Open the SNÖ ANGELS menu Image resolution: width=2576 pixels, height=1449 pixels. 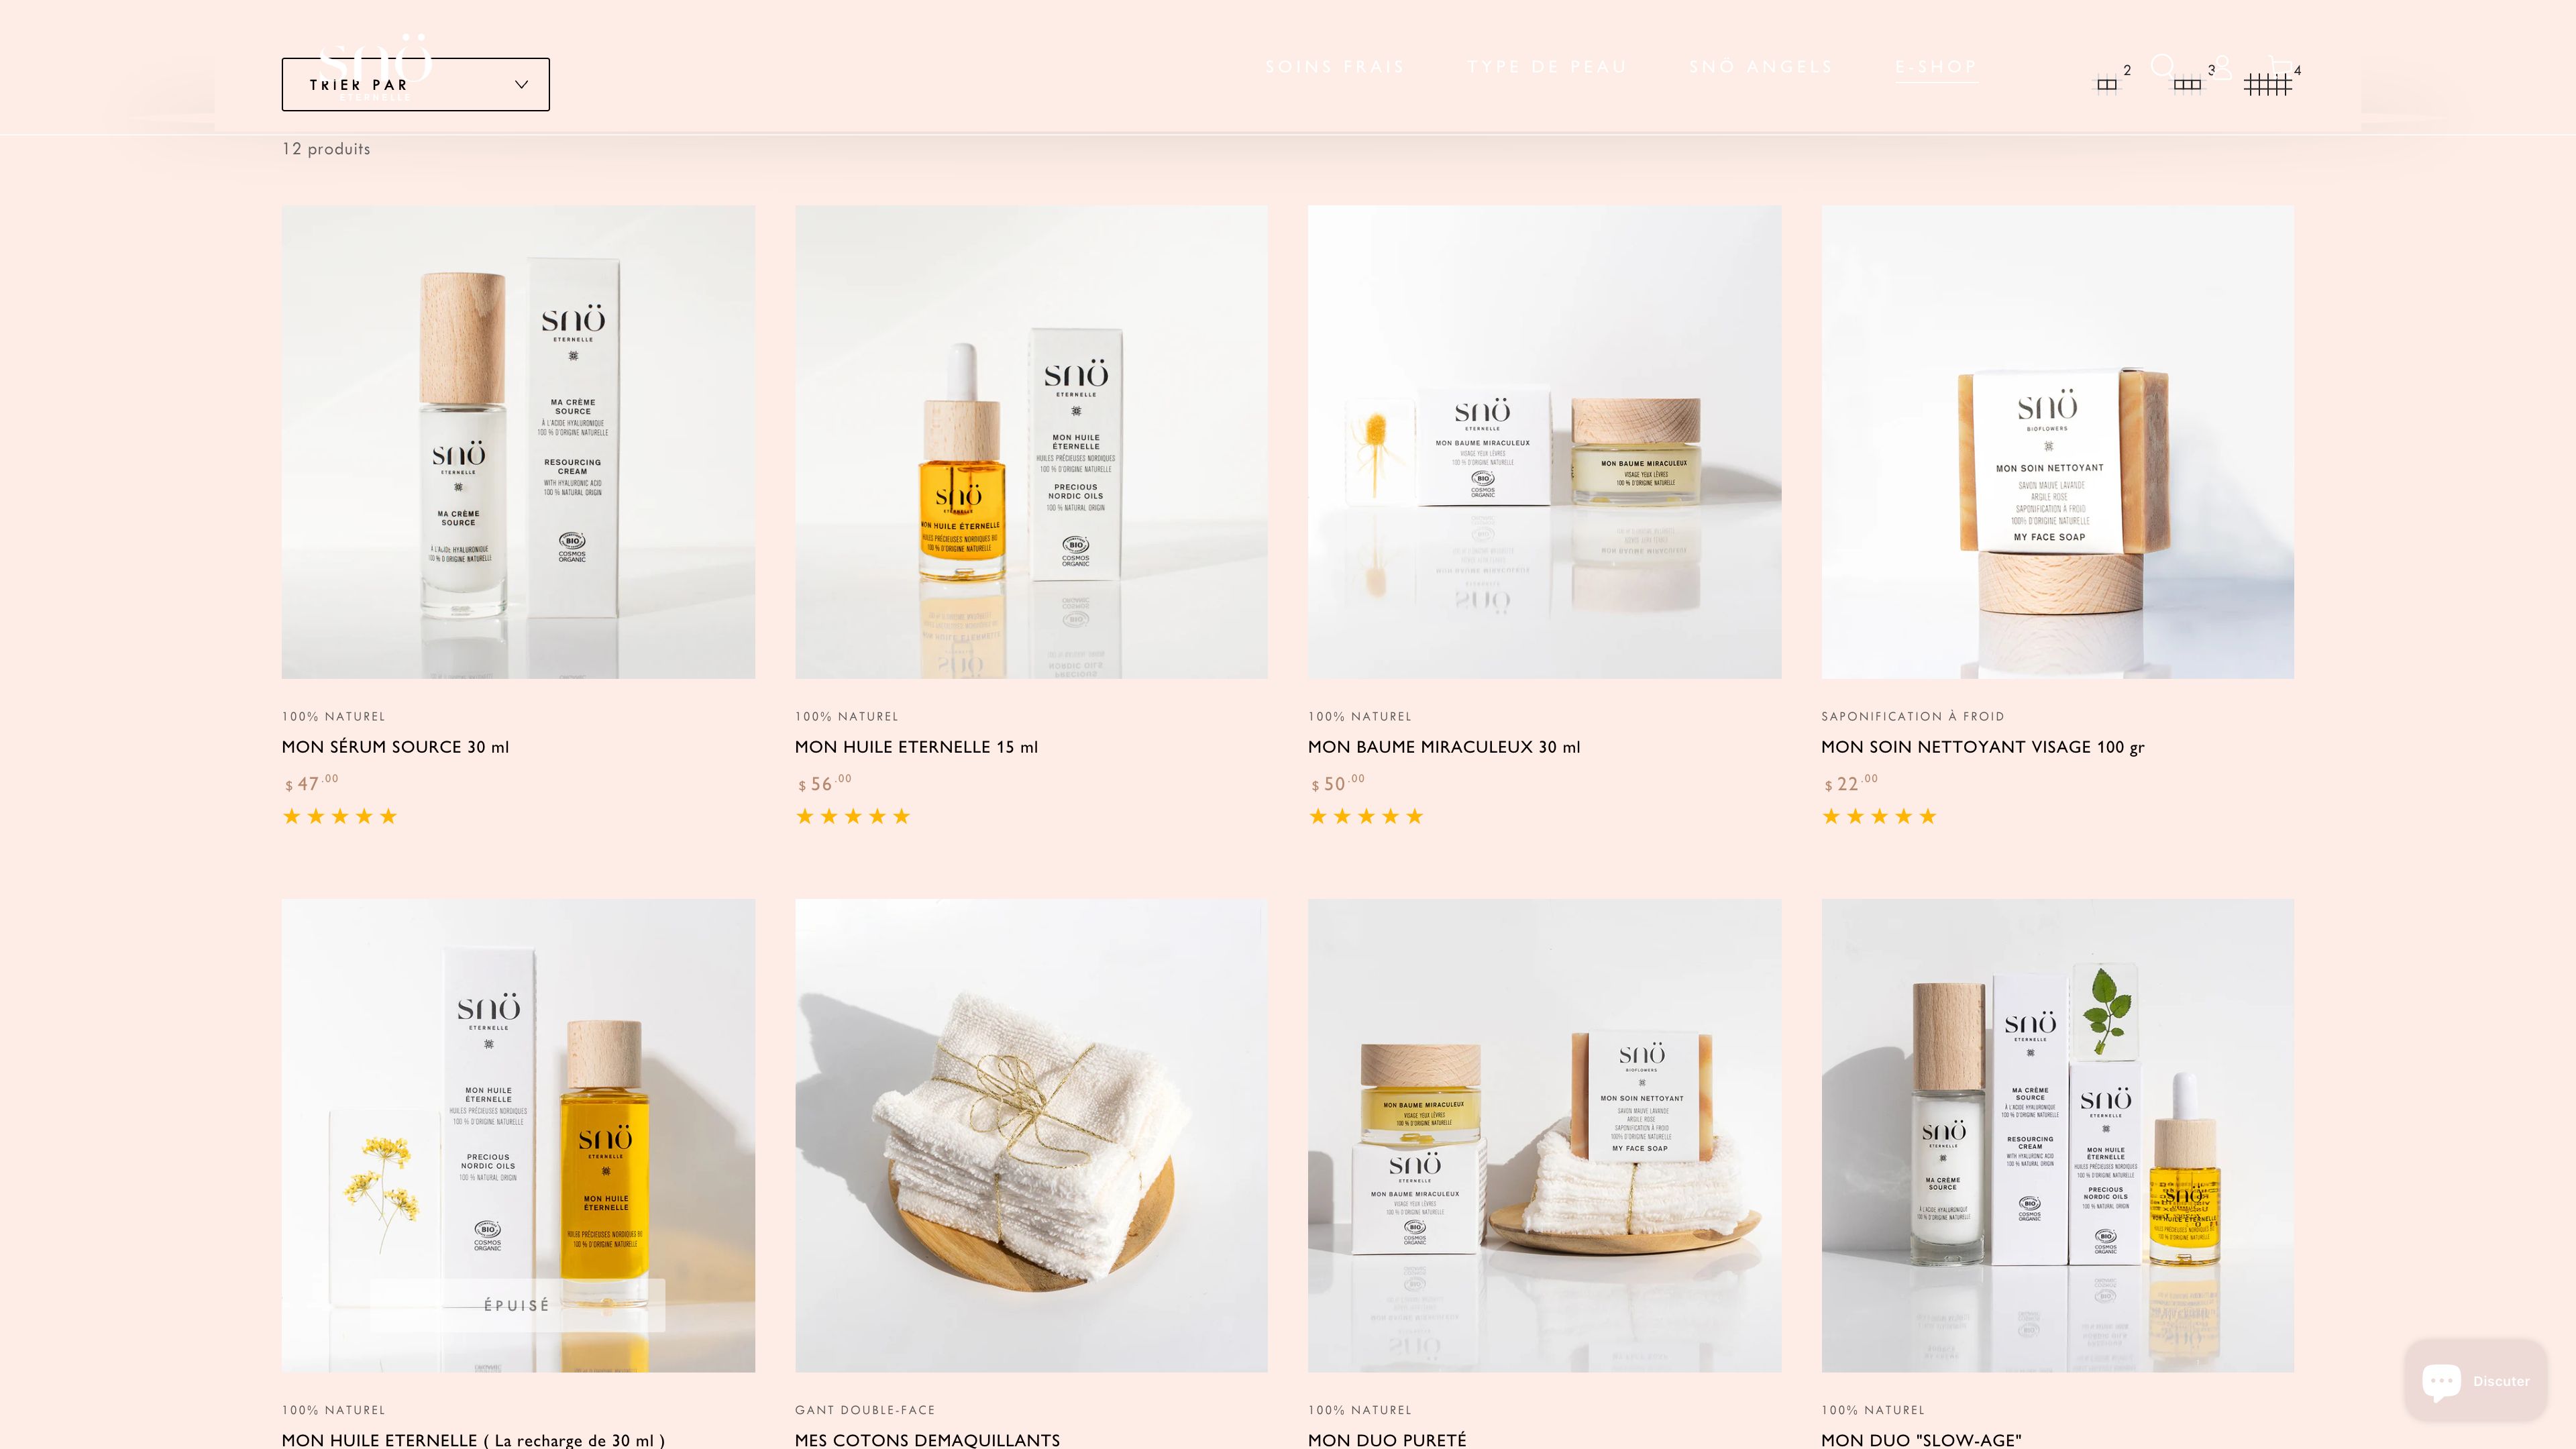(x=1761, y=67)
